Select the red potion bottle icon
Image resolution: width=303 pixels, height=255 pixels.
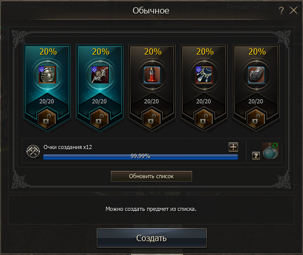tap(152, 75)
